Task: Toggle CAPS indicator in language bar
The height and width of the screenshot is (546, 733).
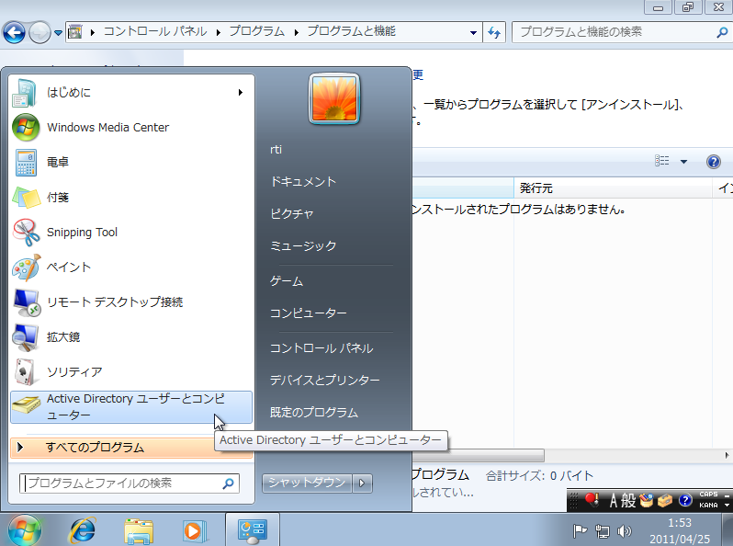Action: point(708,495)
